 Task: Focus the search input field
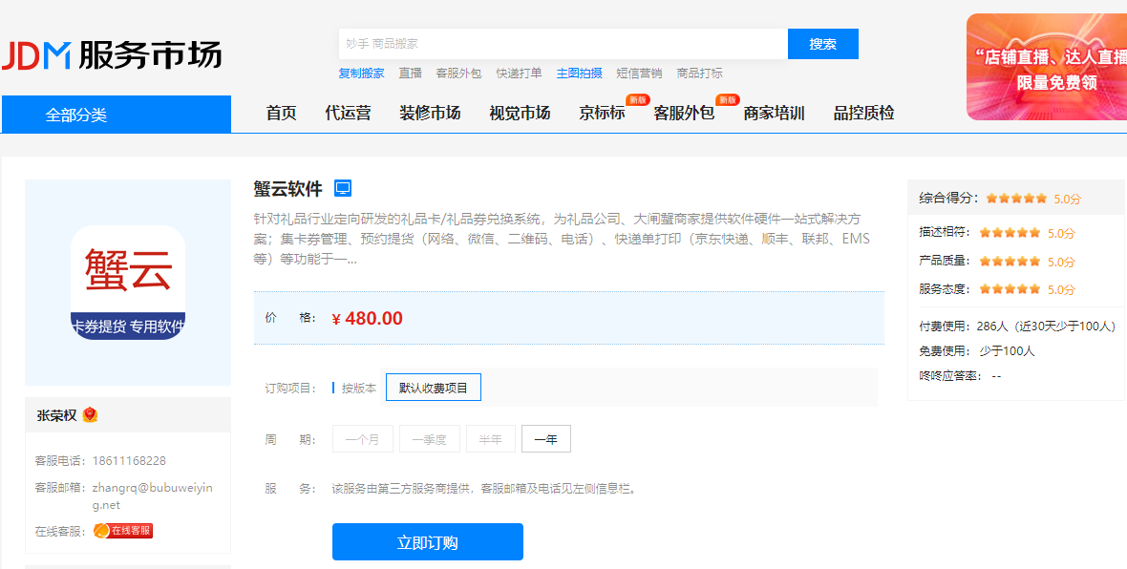point(563,44)
